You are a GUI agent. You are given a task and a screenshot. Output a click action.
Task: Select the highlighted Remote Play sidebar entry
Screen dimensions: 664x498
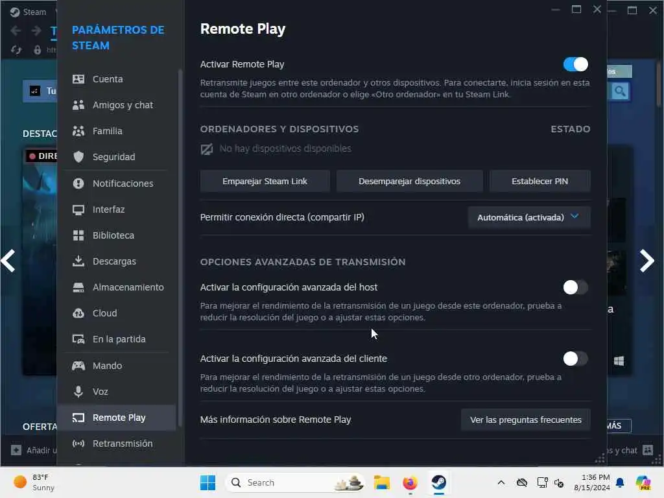click(x=117, y=418)
